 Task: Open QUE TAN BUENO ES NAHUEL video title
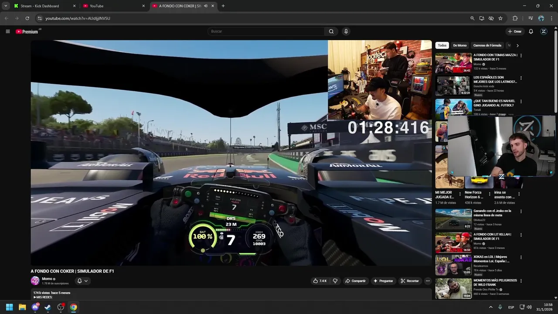[494, 103]
